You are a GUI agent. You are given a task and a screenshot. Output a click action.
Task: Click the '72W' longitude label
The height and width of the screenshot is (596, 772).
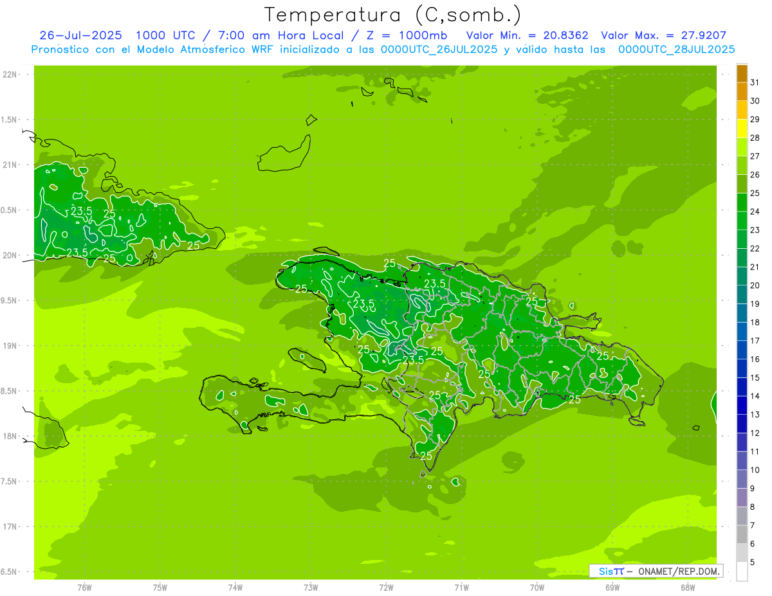pos(386,587)
